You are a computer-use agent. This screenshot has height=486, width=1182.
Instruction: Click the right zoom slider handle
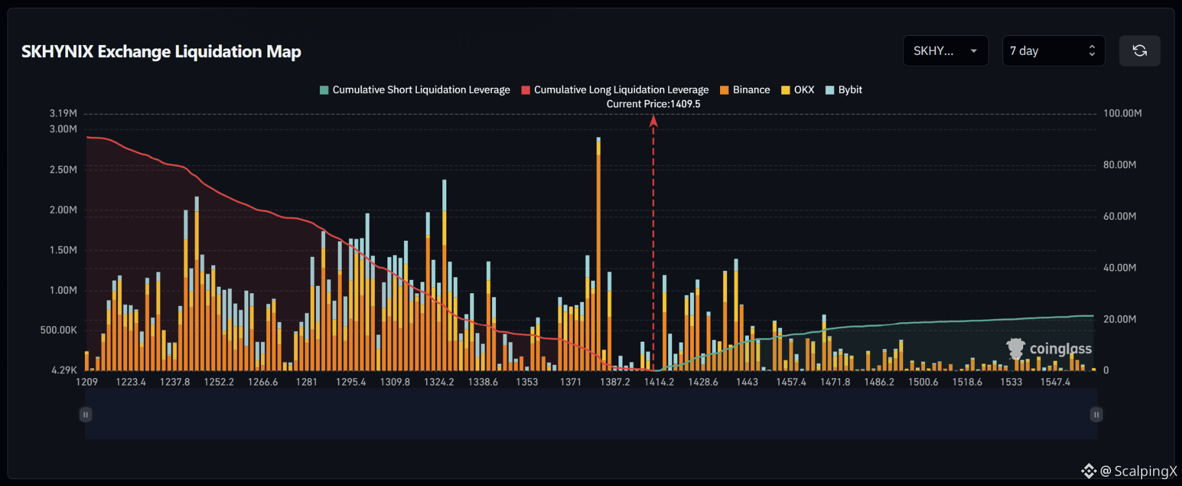coord(1096,414)
